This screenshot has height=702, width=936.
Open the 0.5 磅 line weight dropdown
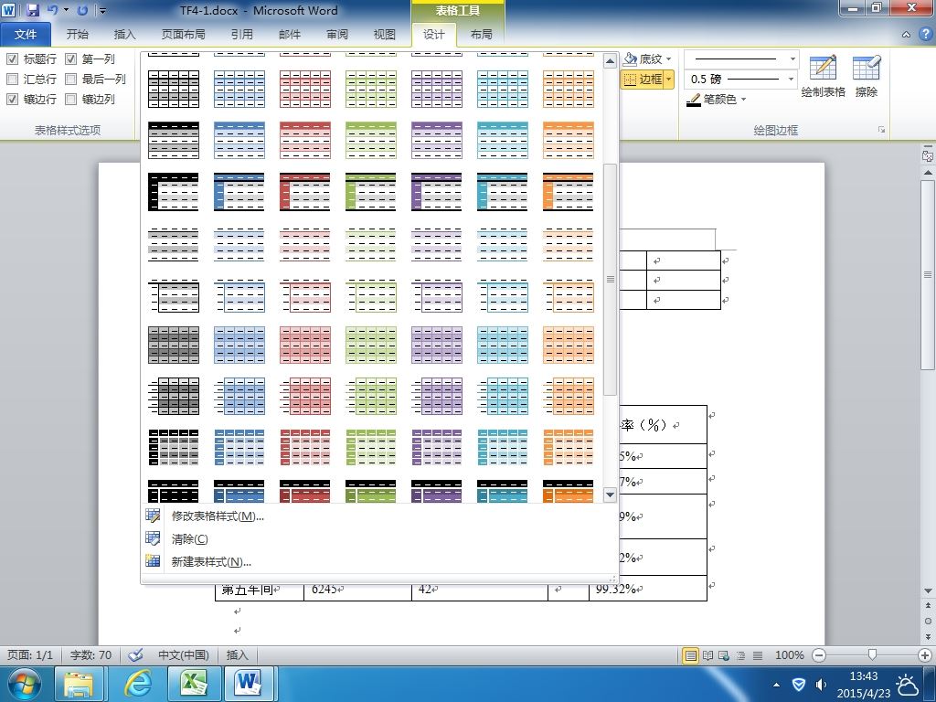[792, 79]
